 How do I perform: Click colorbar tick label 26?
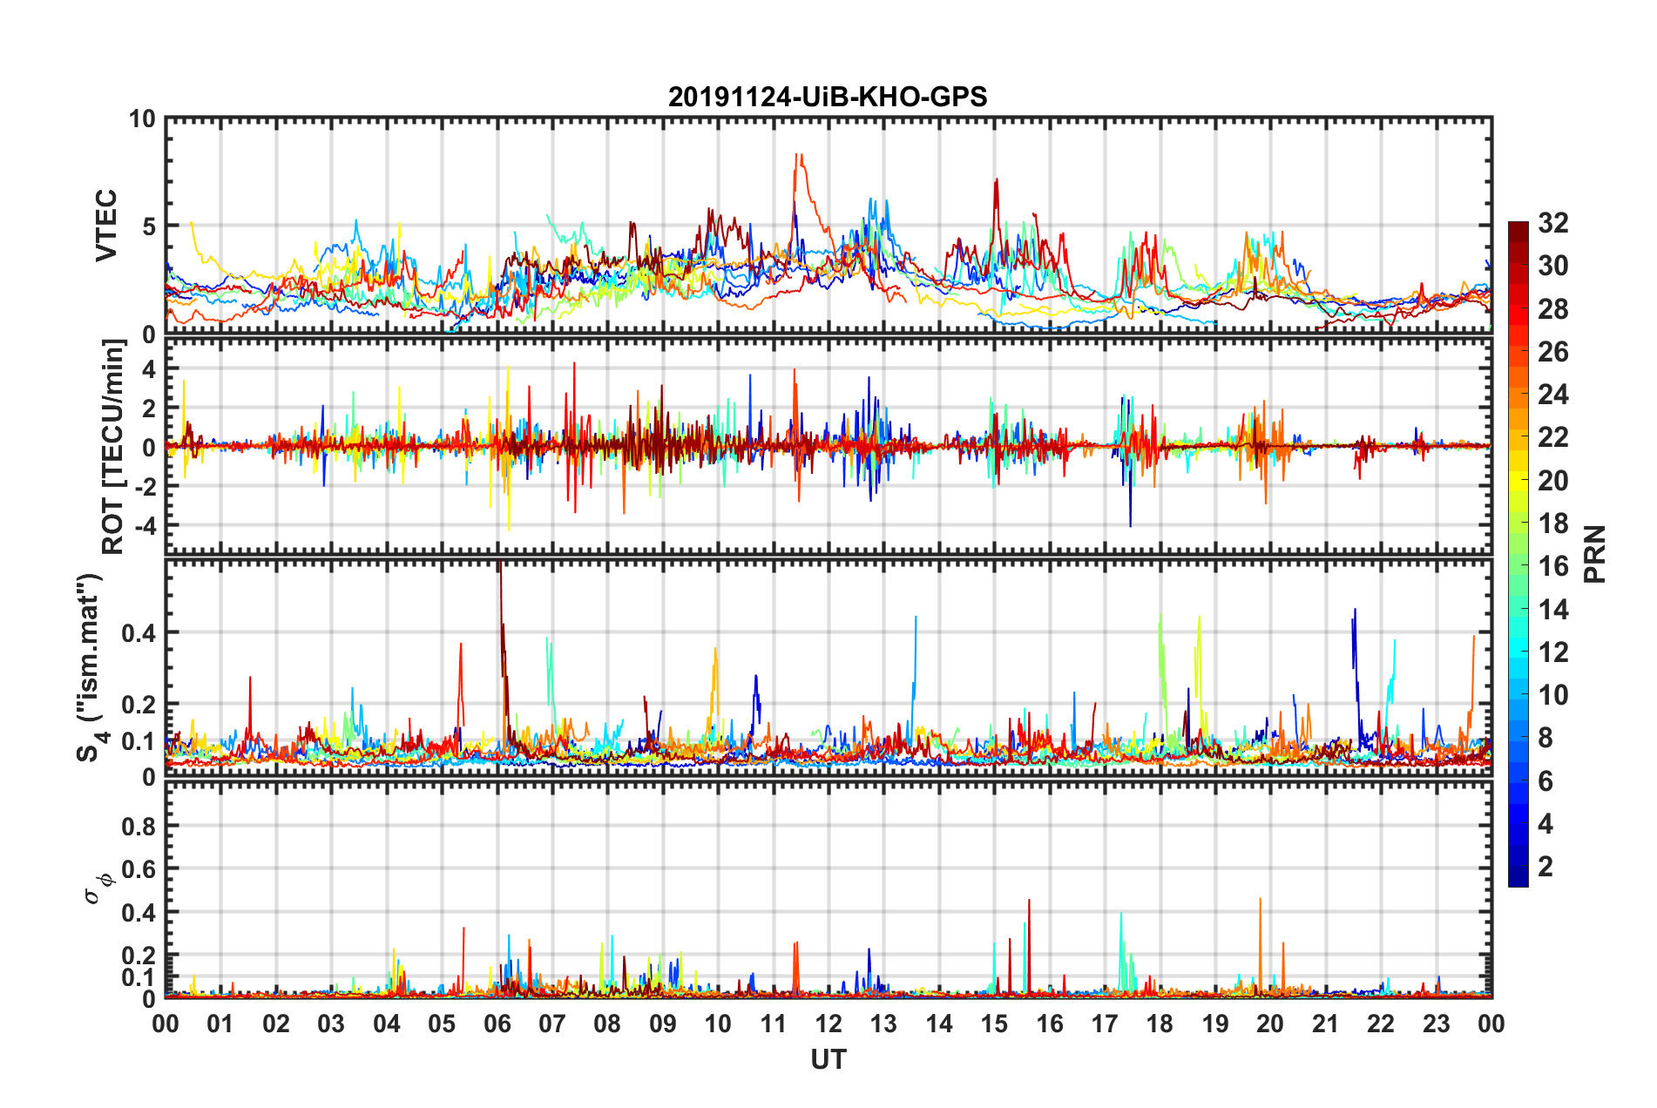(x=1552, y=352)
